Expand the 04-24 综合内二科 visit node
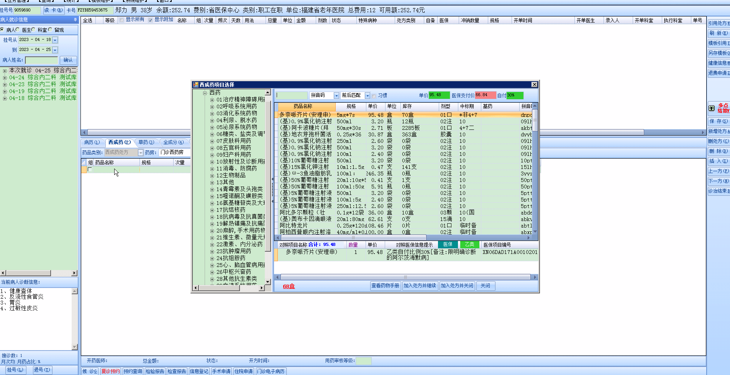This screenshot has height=375, width=730. [x=5, y=77]
